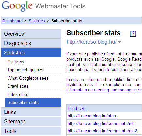Click the Google logo
Screen dimensions: 142x136
(17, 6)
